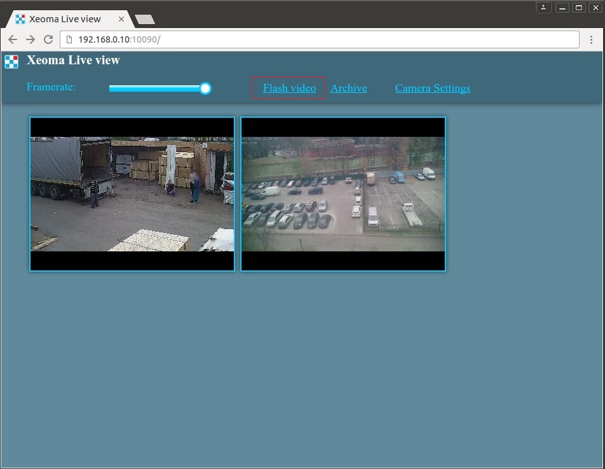Click the browser forward arrow

click(31, 39)
